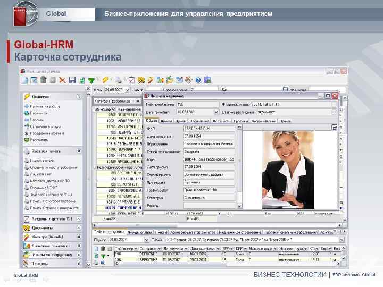Open the Фонды оплаты bottom tab
This screenshot has height=287, width=383.
(x=140, y=232)
